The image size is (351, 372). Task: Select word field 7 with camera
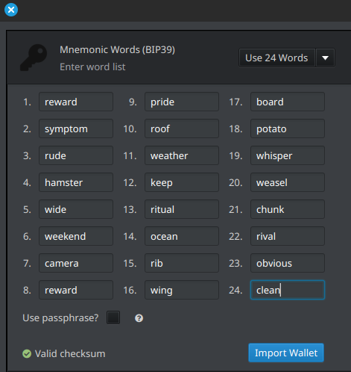pos(76,263)
